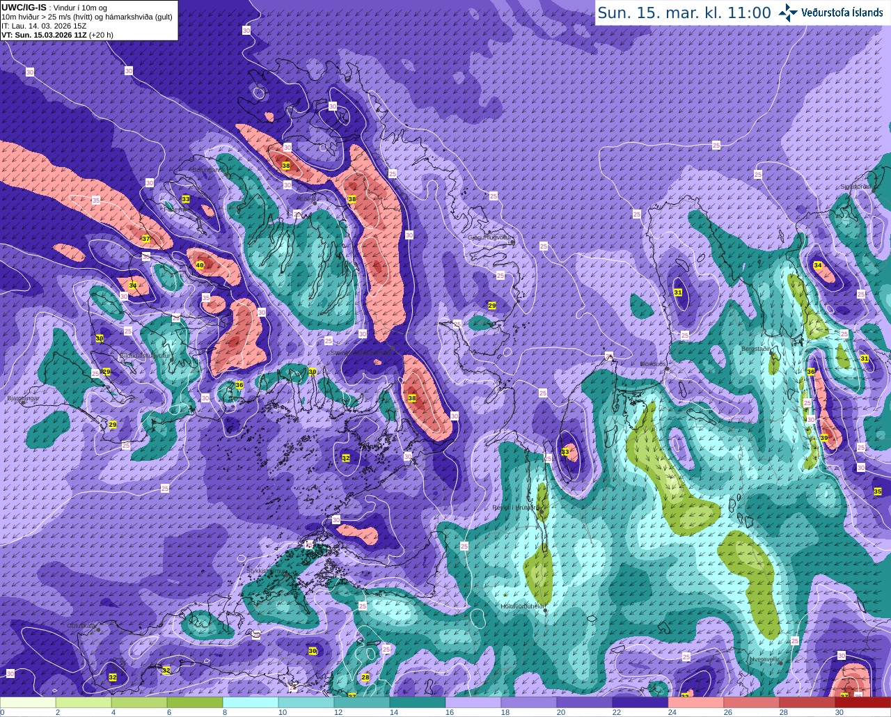
Task: Pick the coral 26–28 legend swatch
Action: pyautogui.click(x=752, y=702)
